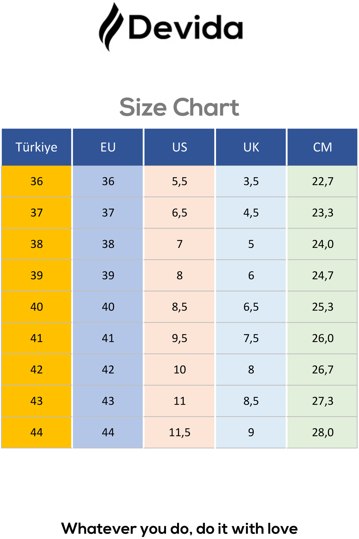Click Türkiye size 36 cell
Image resolution: width=359 pixels, height=539 pixels.
[x=36, y=181]
